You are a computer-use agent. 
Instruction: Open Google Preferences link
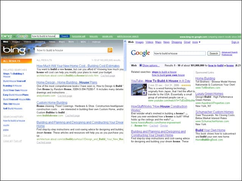coord(227,55)
